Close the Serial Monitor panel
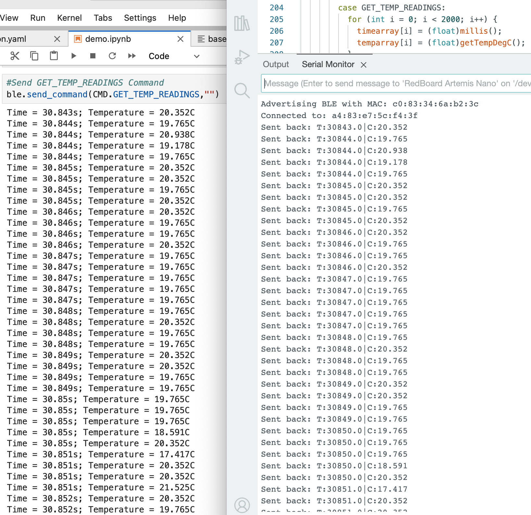531x515 pixels. 364,65
